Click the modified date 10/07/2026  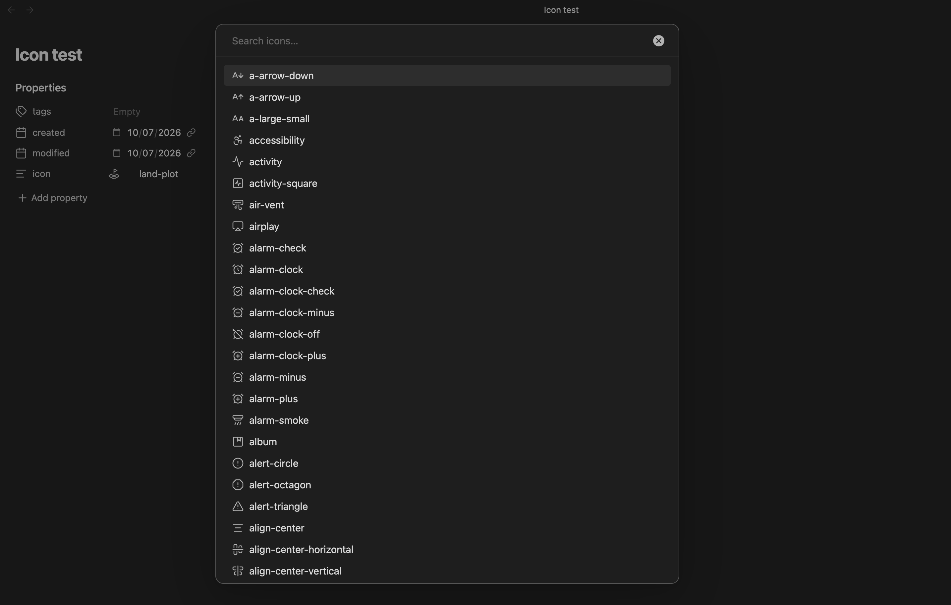coord(154,153)
